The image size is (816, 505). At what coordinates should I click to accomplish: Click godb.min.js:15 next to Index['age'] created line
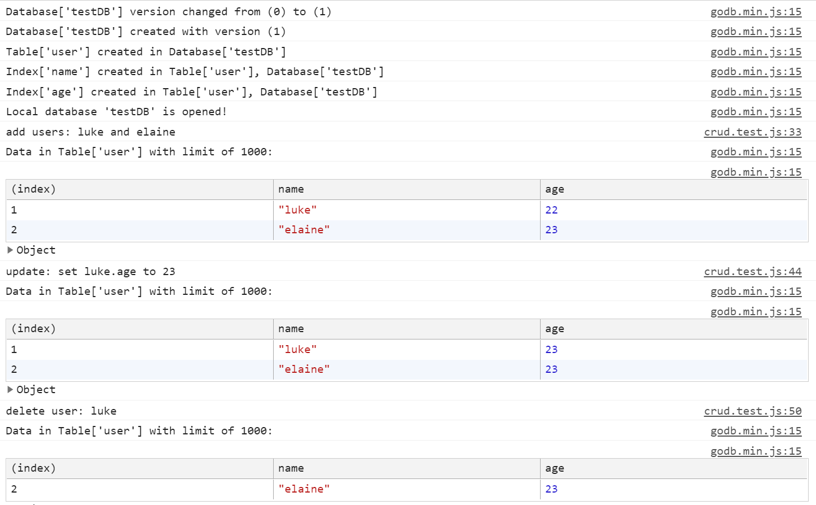pos(755,92)
